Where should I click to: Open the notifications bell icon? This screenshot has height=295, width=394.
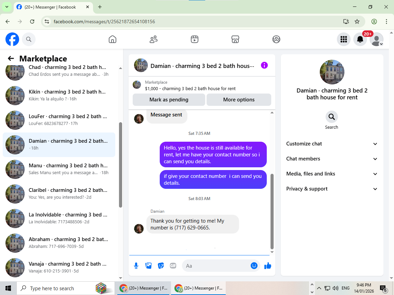pos(360,39)
